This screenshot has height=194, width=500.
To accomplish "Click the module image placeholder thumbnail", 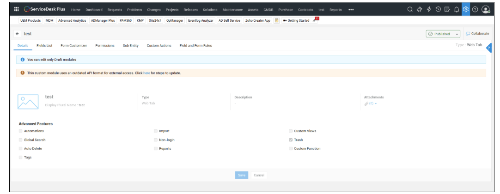I will tap(28, 101).
